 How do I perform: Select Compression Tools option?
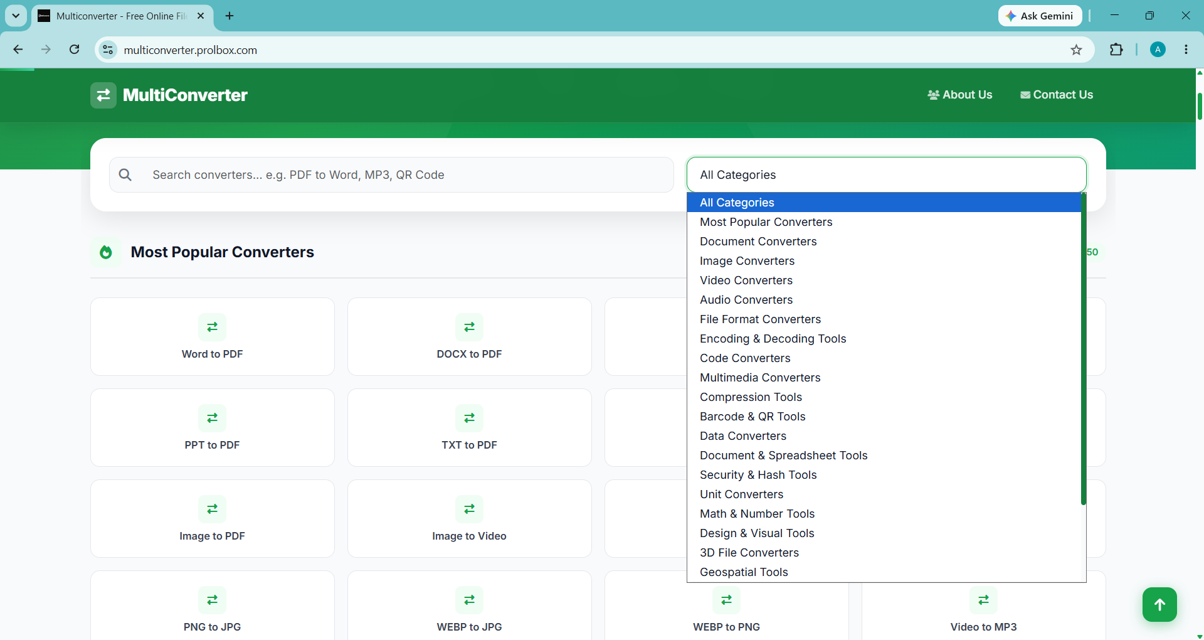(x=884, y=397)
